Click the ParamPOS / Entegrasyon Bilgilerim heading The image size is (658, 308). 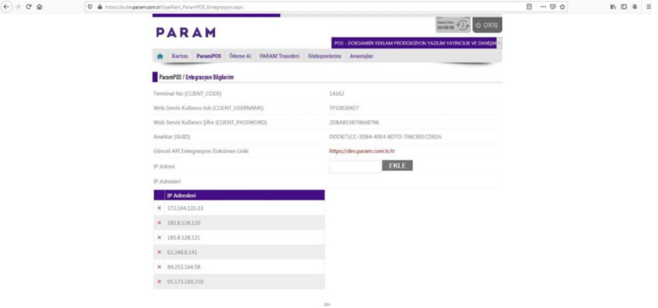197,77
